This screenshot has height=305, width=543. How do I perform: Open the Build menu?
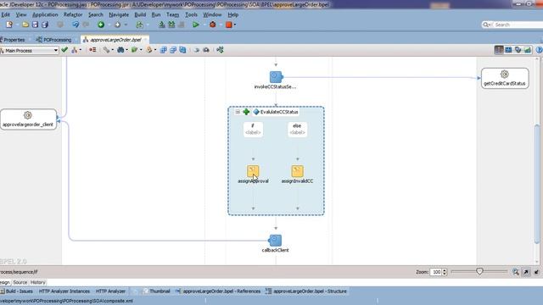tap(140, 14)
